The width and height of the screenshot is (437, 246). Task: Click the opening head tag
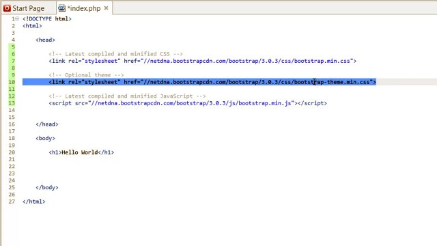click(45, 40)
